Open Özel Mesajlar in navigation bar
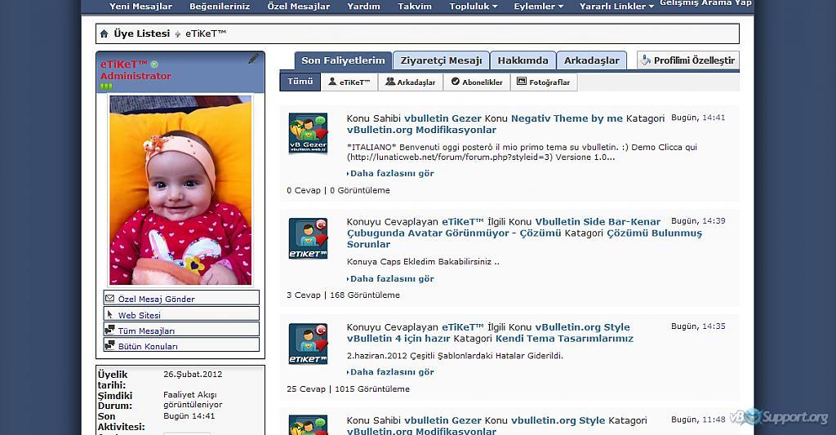This screenshot has height=435, width=836. pyautogui.click(x=299, y=7)
